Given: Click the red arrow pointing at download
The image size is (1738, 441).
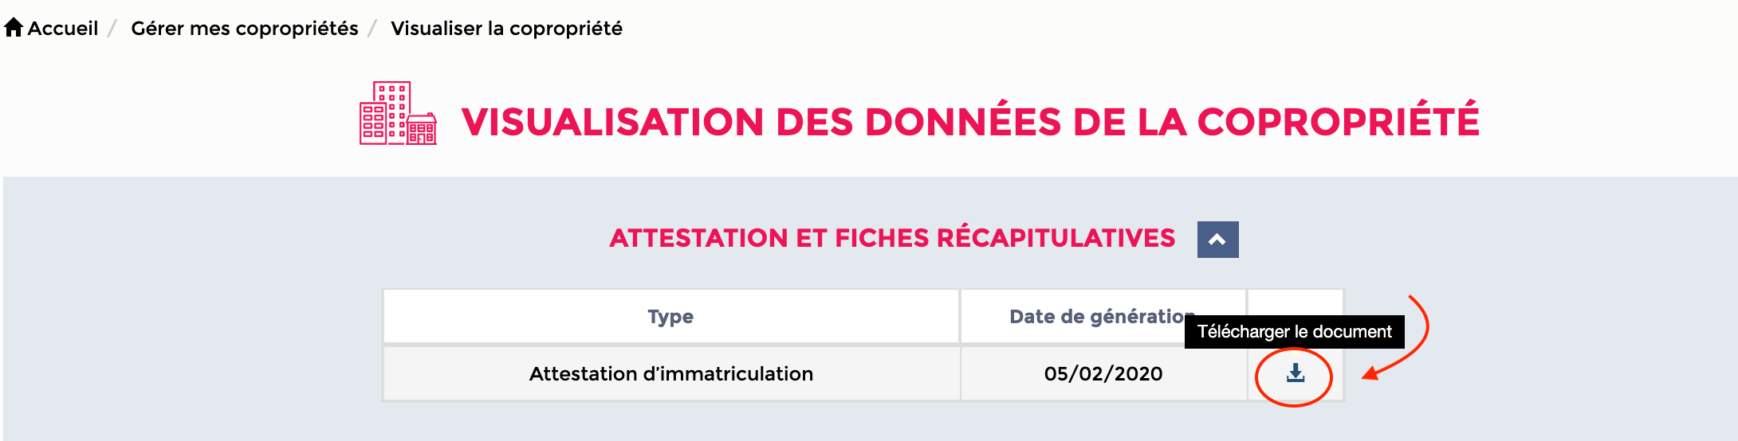Looking at the screenshot, I should pos(1397,337).
